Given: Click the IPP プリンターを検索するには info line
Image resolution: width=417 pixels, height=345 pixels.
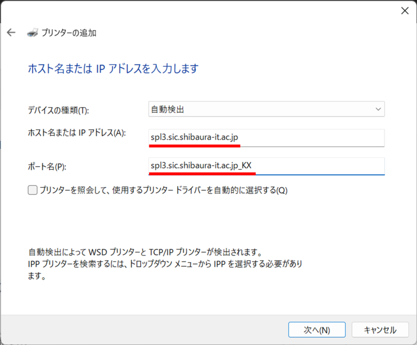Looking at the screenshot, I should coord(166,264).
